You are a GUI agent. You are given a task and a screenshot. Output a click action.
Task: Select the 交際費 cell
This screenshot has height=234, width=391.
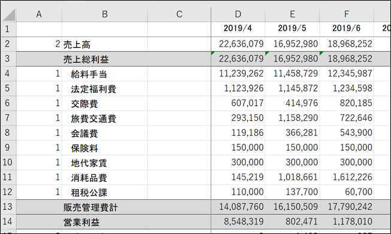pos(104,103)
